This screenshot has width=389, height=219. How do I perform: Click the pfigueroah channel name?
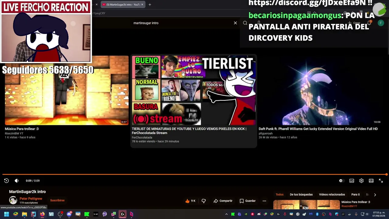point(266,134)
